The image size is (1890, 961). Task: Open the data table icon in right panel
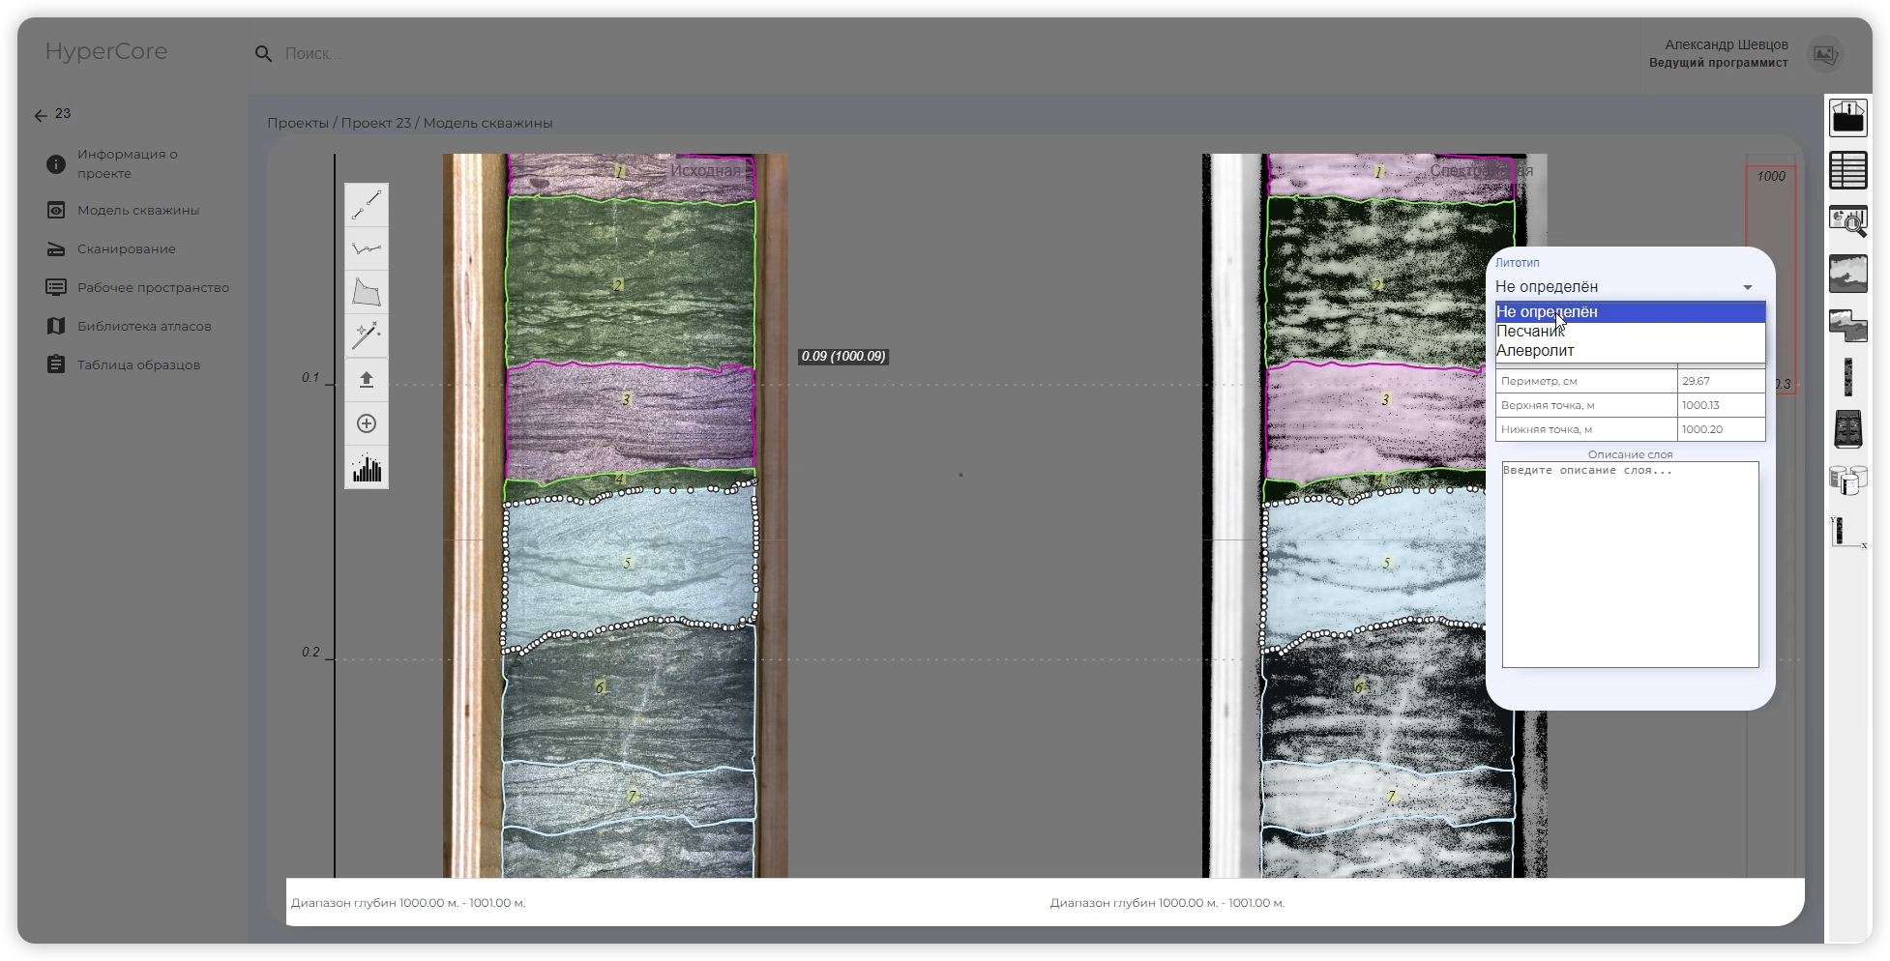pos(1847,170)
